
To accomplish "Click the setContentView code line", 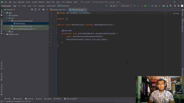I will 87,39.
